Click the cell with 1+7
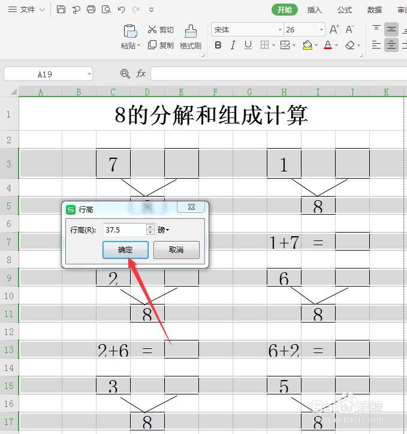This screenshot has height=434, width=407. 284,242
